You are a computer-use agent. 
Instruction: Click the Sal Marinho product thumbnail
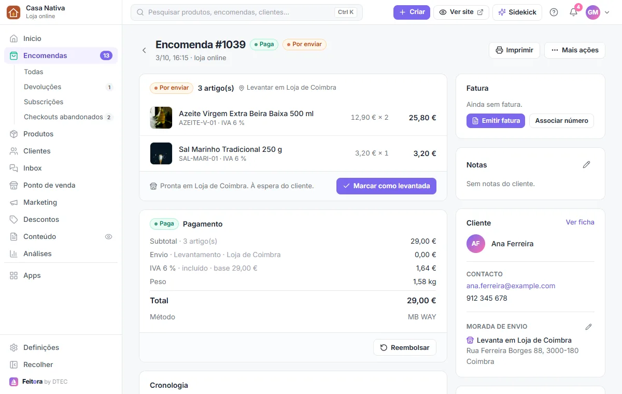pyautogui.click(x=161, y=153)
